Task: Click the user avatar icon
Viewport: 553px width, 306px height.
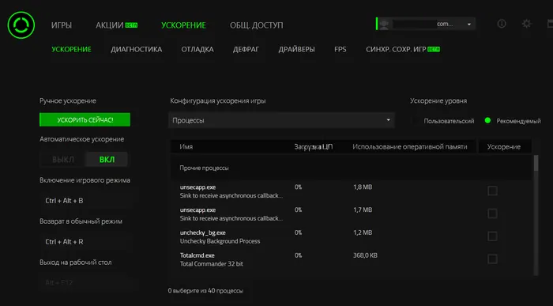Action: 384,24
